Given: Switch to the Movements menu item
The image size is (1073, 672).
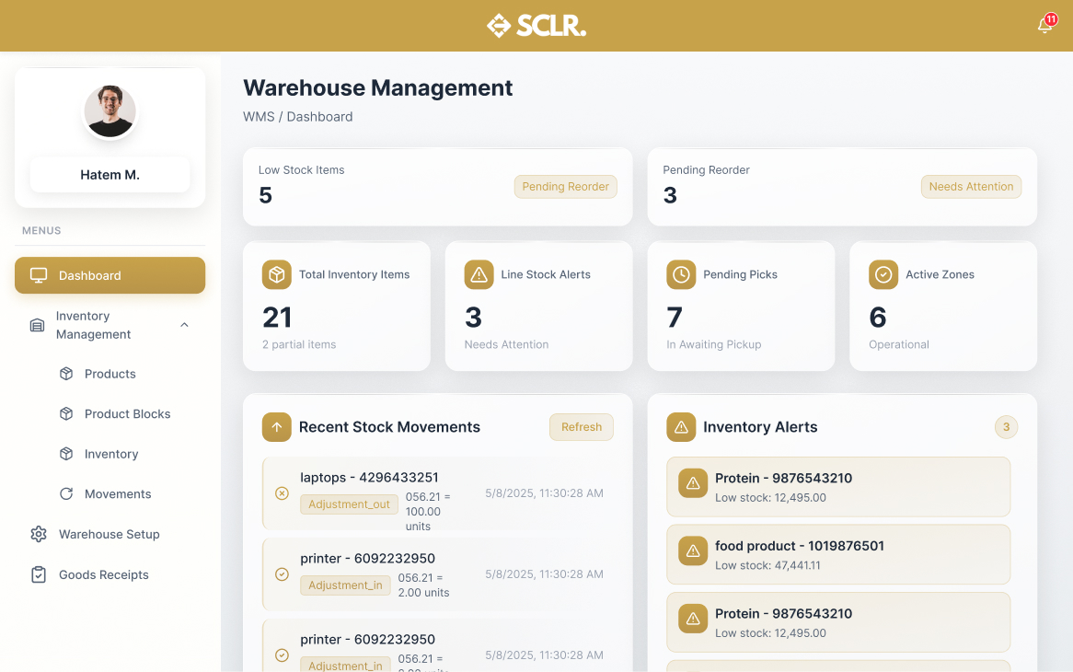Looking at the screenshot, I should pyautogui.click(x=118, y=493).
